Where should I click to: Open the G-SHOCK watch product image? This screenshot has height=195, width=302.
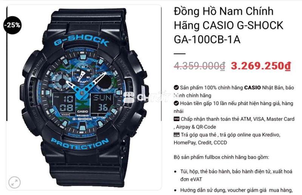pyautogui.click(x=84, y=97)
